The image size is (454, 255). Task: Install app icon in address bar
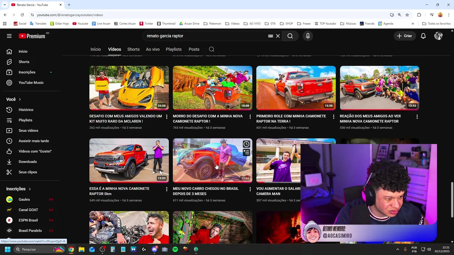tap(392, 15)
